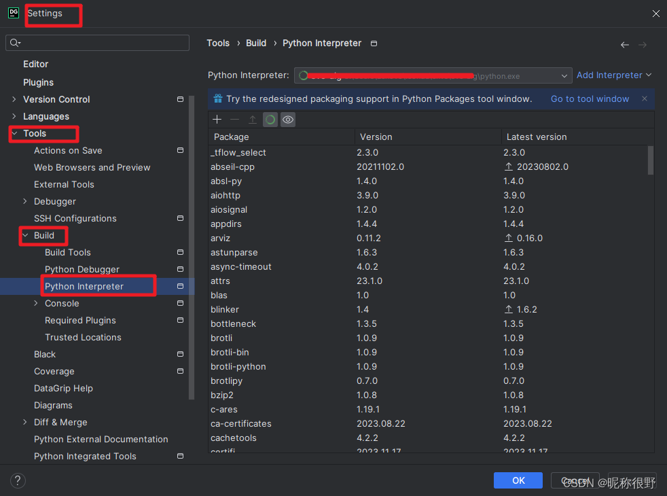Open the Python Interpreter dropdown
The image size is (667, 496).
pos(433,75)
